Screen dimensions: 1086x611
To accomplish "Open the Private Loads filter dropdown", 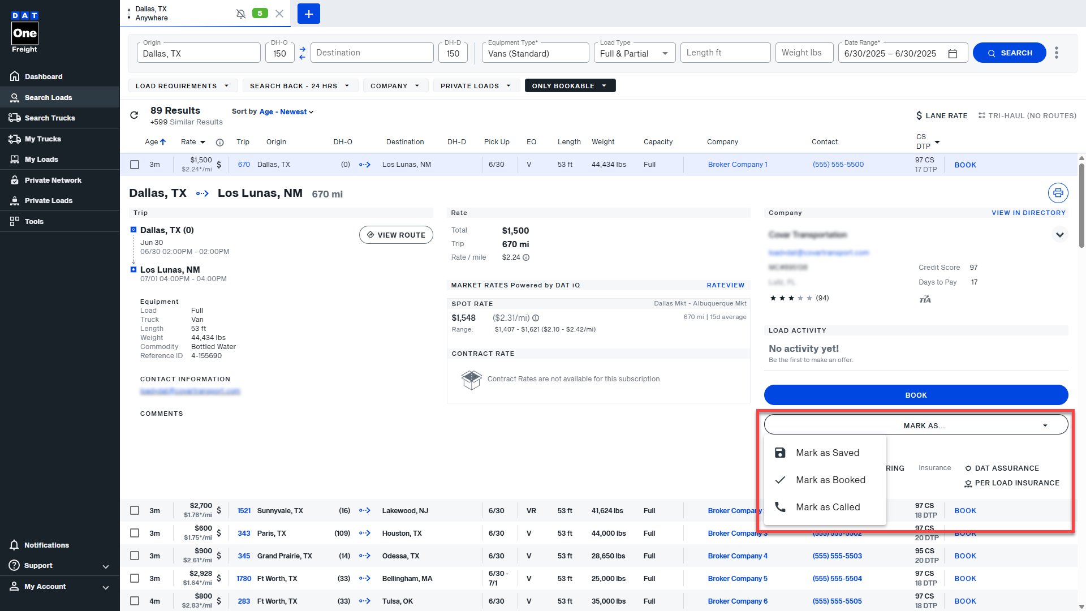I will 476,85.
